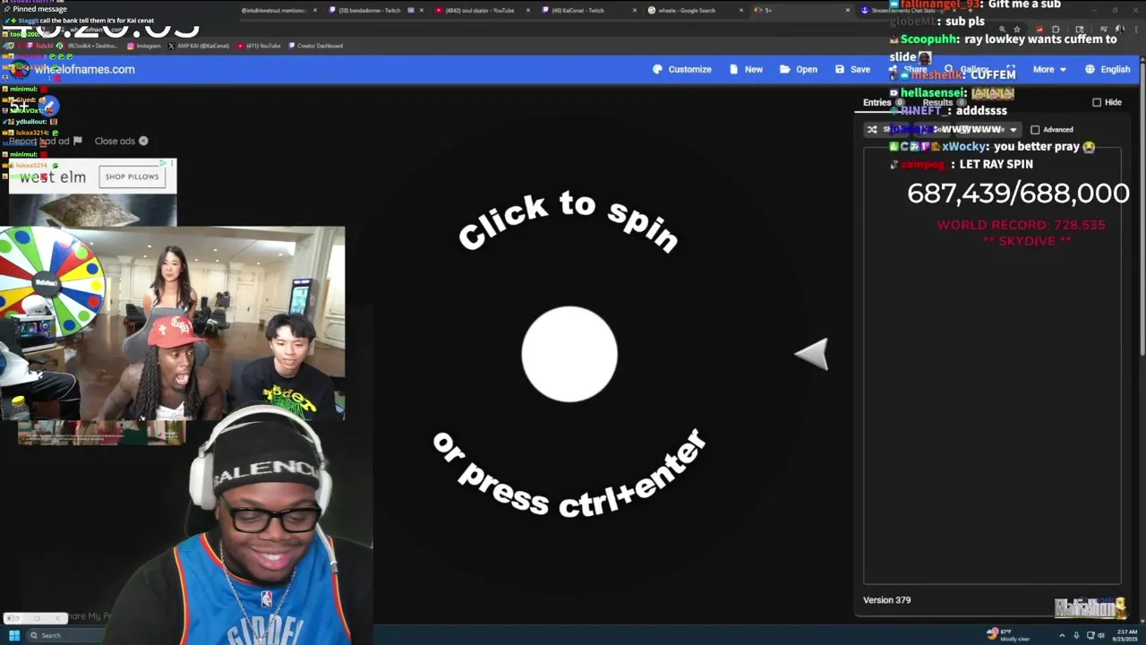Screen dimensions: 1146x645
Task: Open the Windows Start menu
Action: click(13, 635)
